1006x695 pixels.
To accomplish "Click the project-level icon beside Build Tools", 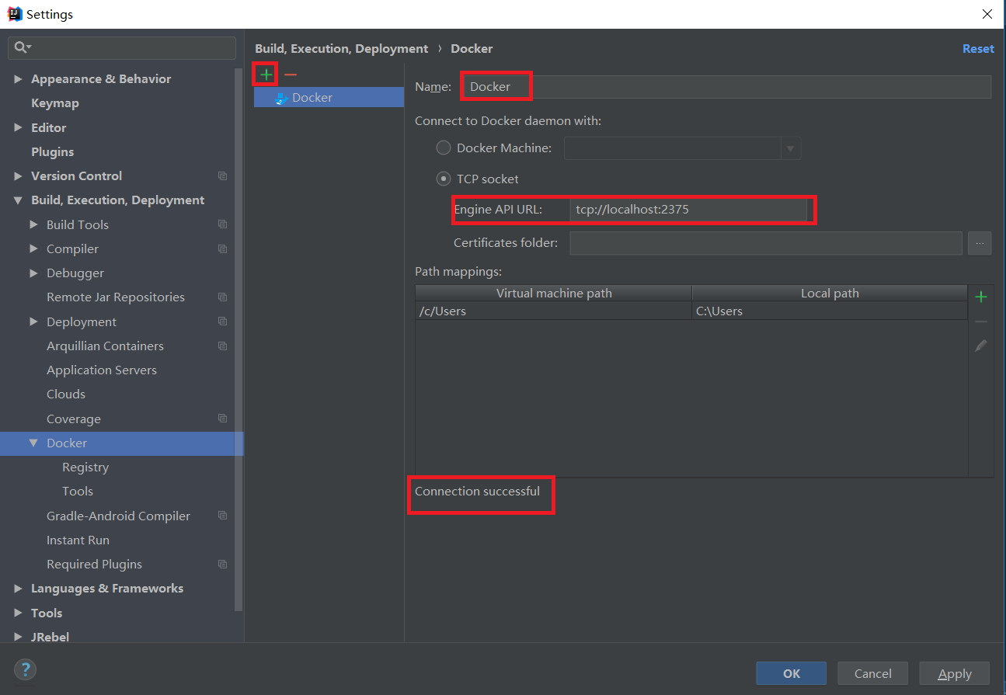I will (223, 224).
